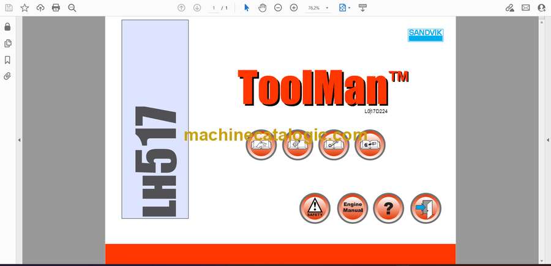
Task: Open the Engine Manual button
Action: point(353,208)
